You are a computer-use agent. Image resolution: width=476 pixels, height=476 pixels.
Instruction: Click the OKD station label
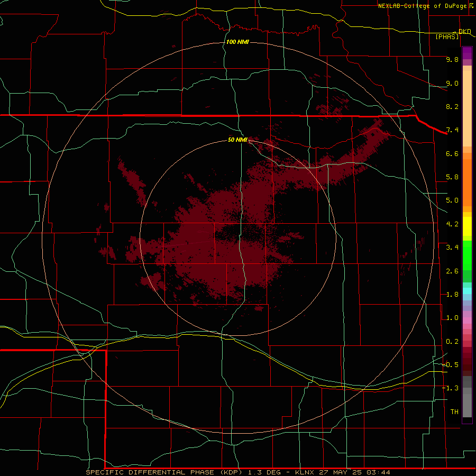pyautogui.click(x=464, y=31)
